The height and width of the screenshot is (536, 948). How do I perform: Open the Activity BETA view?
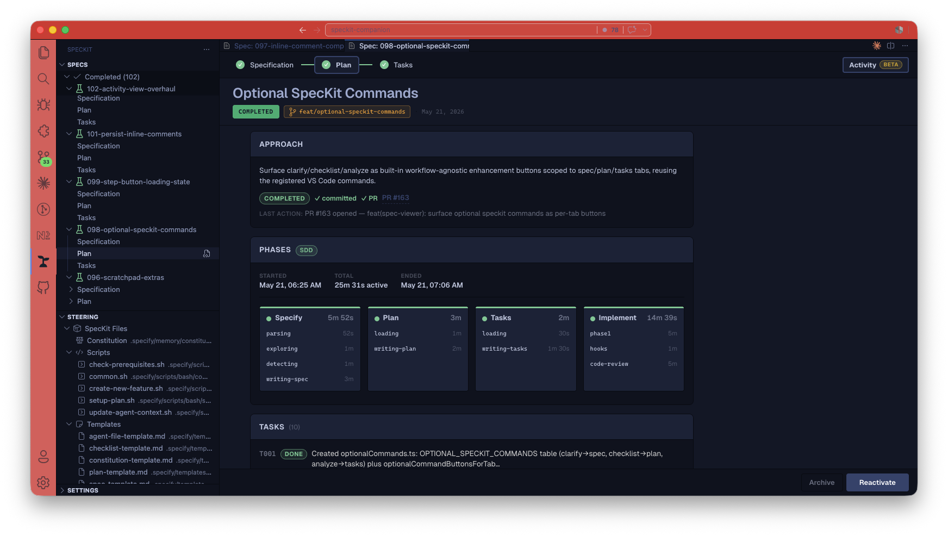875,65
